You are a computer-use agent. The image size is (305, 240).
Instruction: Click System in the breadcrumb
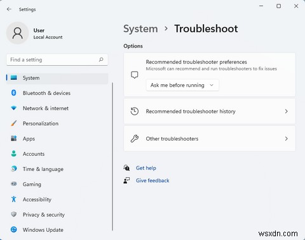click(140, 29)
